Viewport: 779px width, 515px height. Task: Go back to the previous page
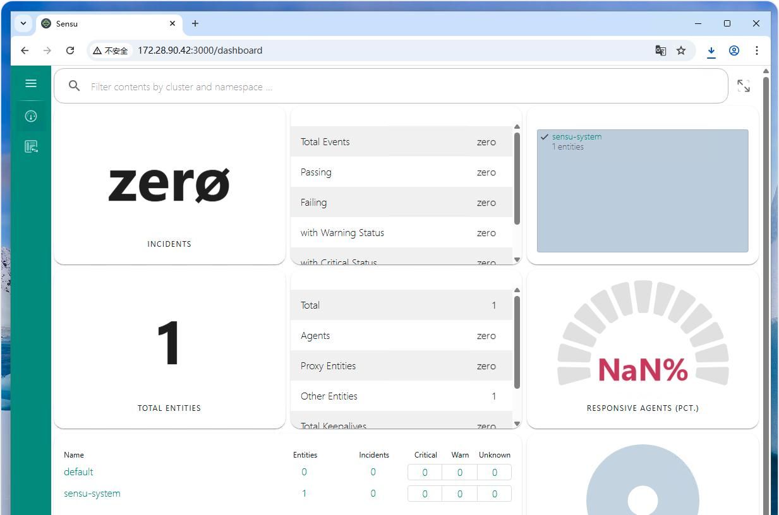pyautogui.click(x=25, y=50)
